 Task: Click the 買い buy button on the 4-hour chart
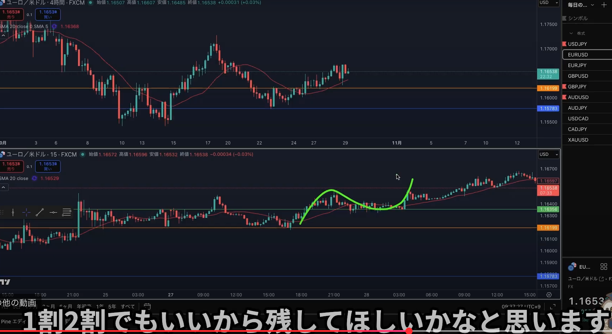point(48,15)
